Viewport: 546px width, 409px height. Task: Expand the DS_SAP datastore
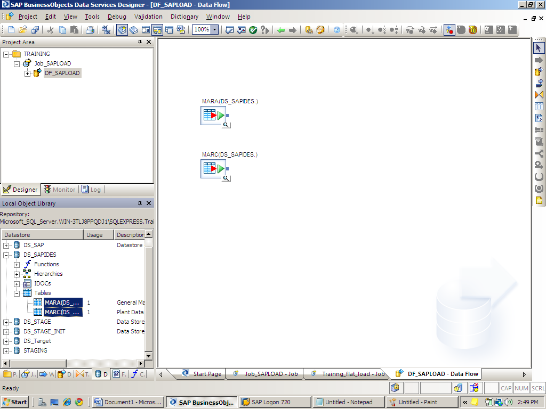(6, 246)
